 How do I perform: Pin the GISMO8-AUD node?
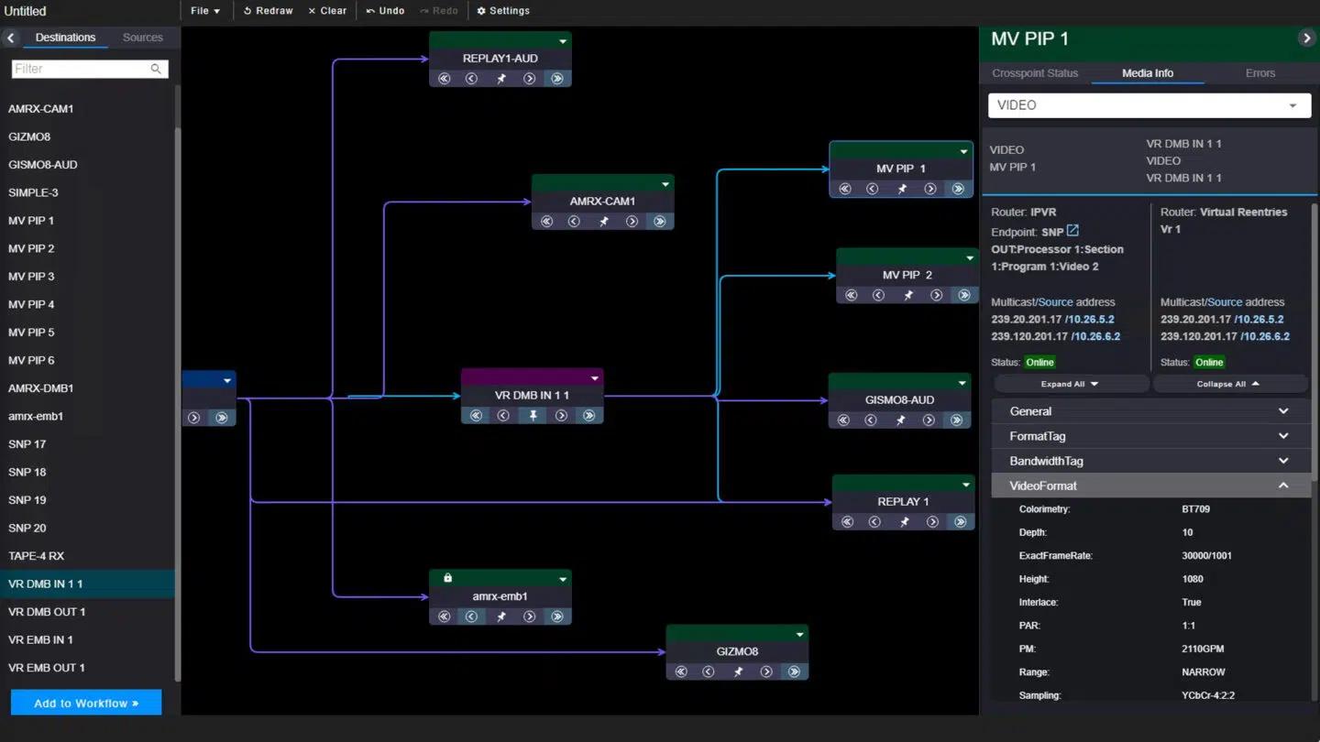(x=900, y=420)
